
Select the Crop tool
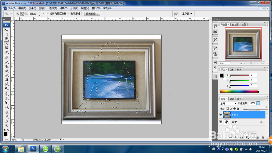(7, 48)
